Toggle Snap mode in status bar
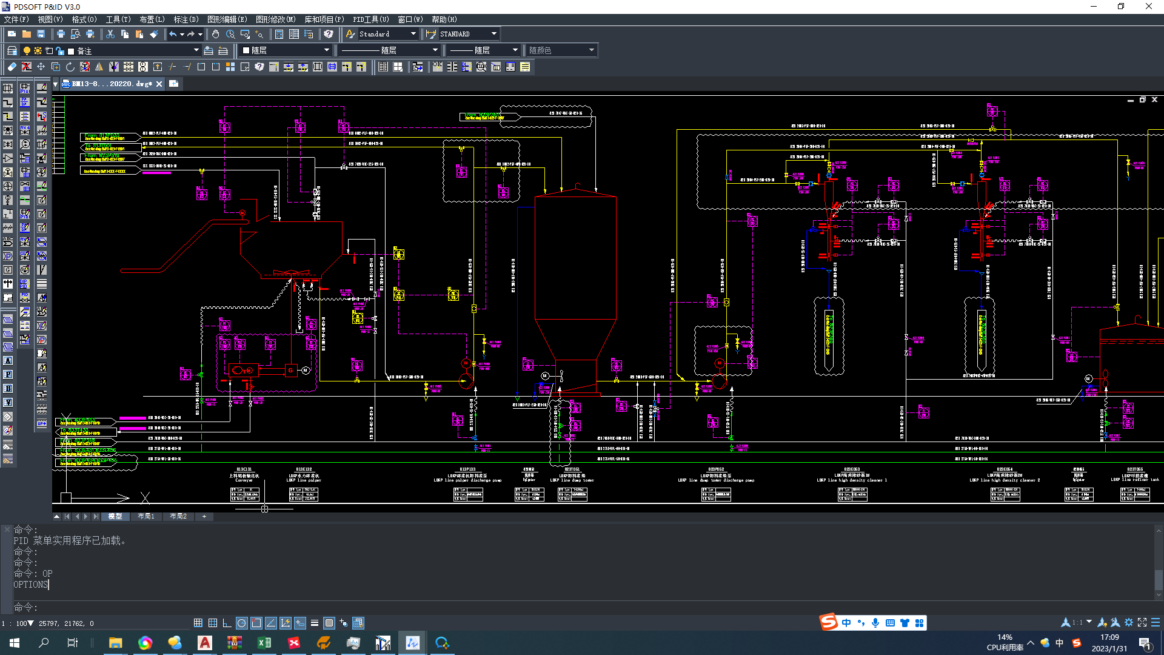The width and height of the screenshot is (1164, 655). click(x=198, y=623)
